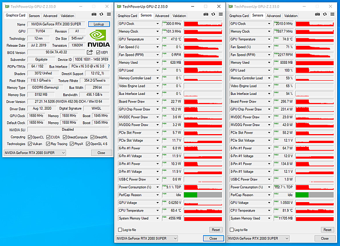340x246 pixels.
Task: Click Close button in middle window
Action: tap(213, 238)
